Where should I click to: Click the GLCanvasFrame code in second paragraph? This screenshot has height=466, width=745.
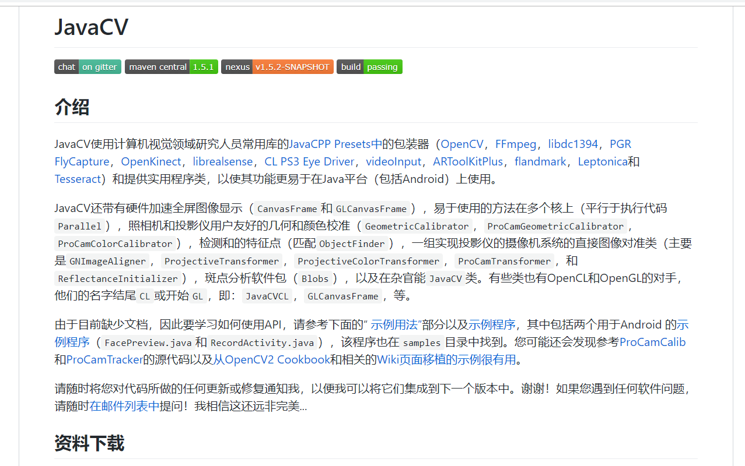pyautogui.click(x=372, y=209)
